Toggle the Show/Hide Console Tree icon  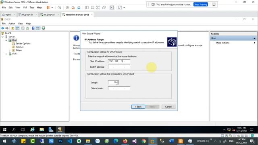[x=17, y=28]
